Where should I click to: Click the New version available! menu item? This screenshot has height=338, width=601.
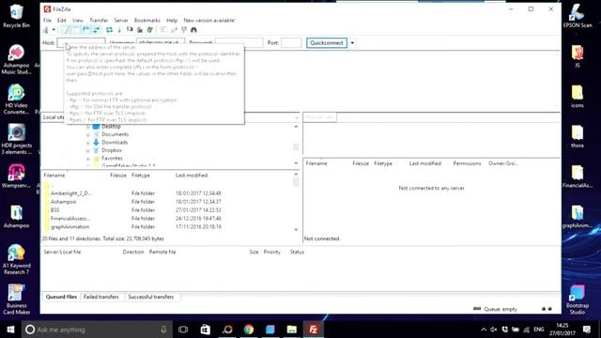tap(209, 21)
